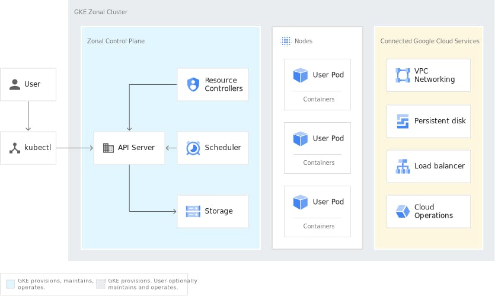Click the cube icon of the middle User Pod
This screenshot has height=296, width=495.
(300, 139)
